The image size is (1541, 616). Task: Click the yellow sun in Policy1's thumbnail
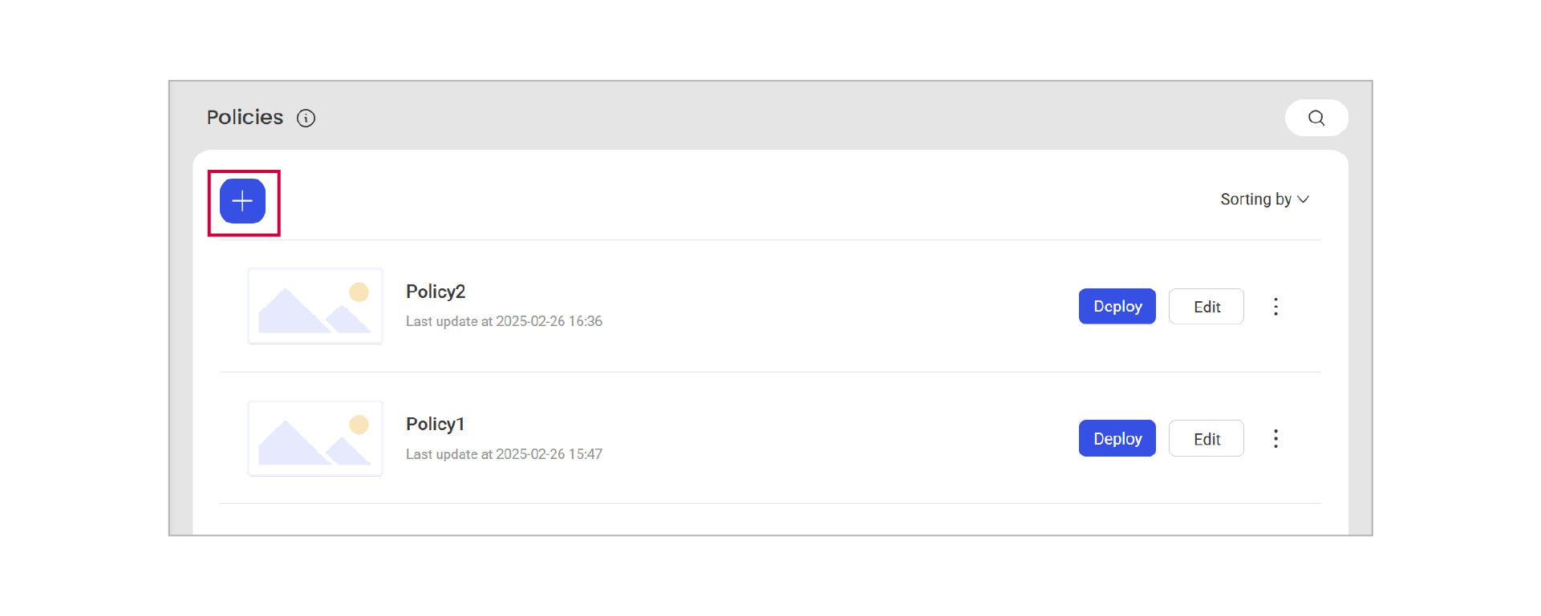coord(359,425)
